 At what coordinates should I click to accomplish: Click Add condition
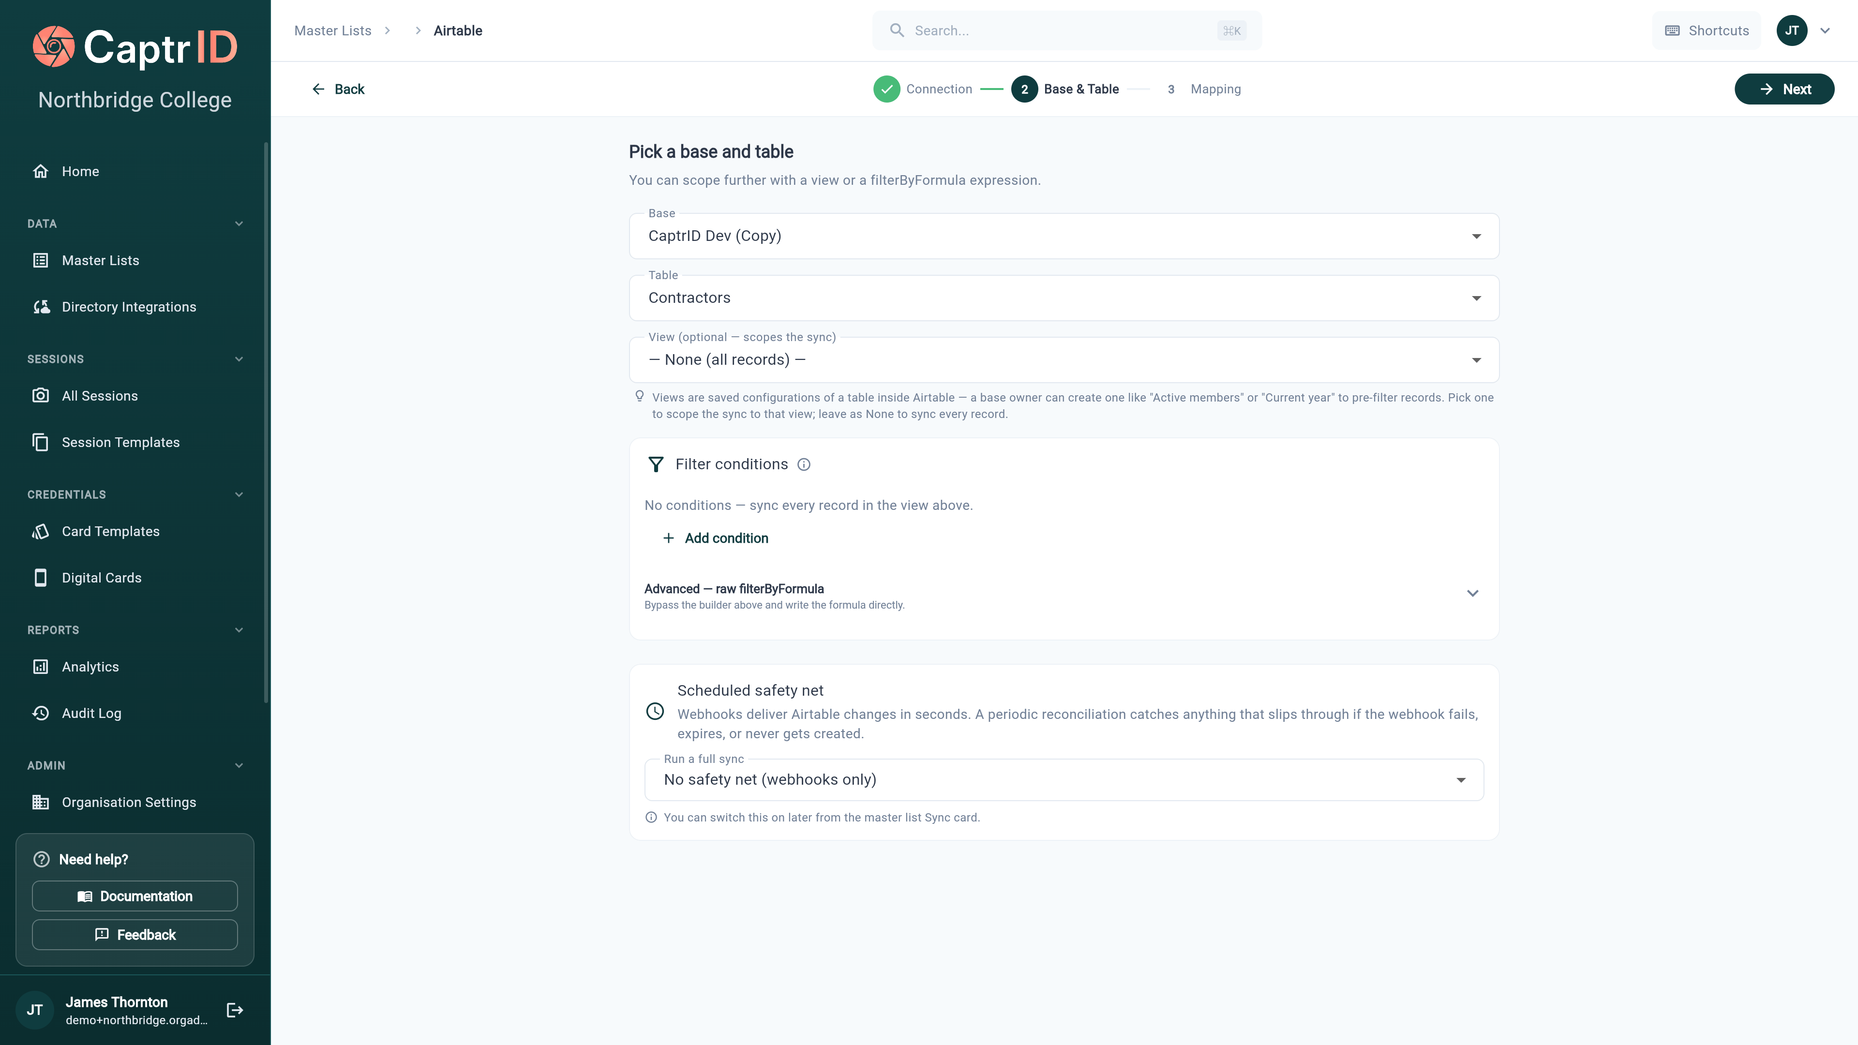tap(716, 538)
